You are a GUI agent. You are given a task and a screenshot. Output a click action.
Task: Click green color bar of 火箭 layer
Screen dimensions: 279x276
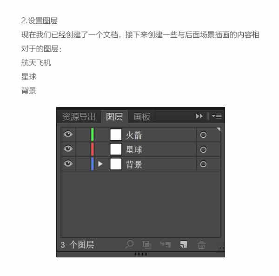92,135
